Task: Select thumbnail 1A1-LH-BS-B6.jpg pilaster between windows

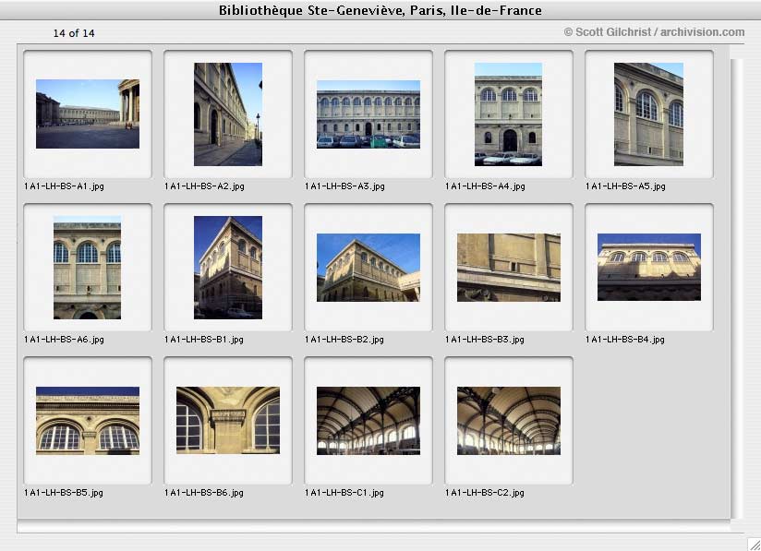Action: coord(228,421)
